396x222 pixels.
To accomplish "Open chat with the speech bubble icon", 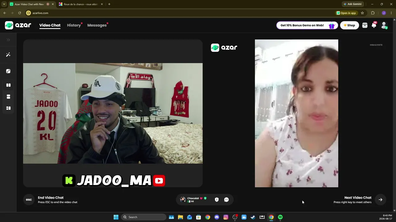I will click(x=226, y=199).
